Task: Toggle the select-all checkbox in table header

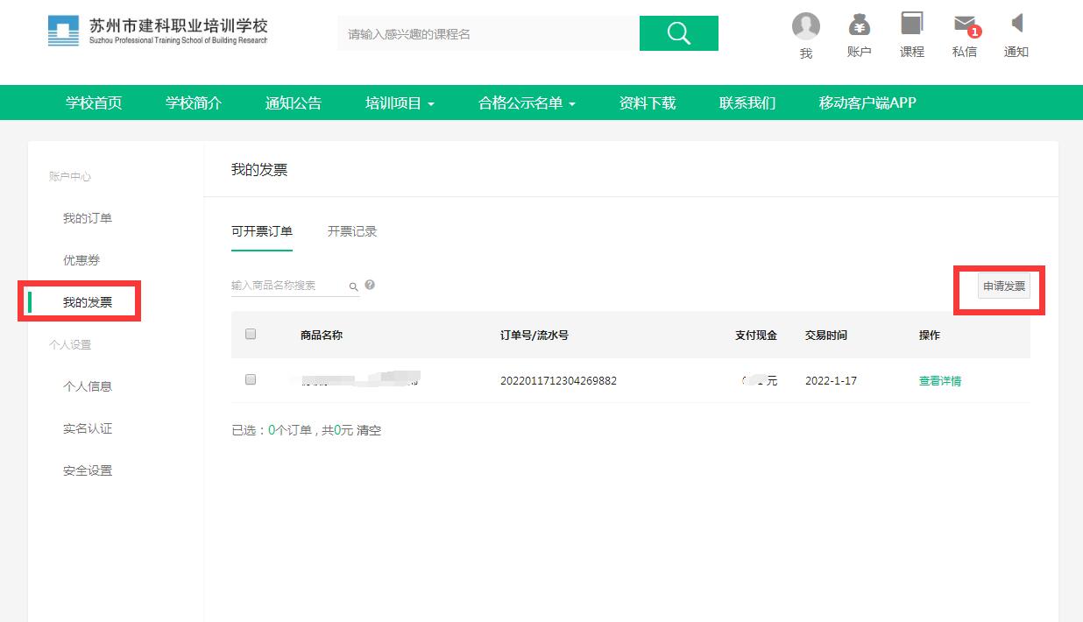Action: click(251, 334)
